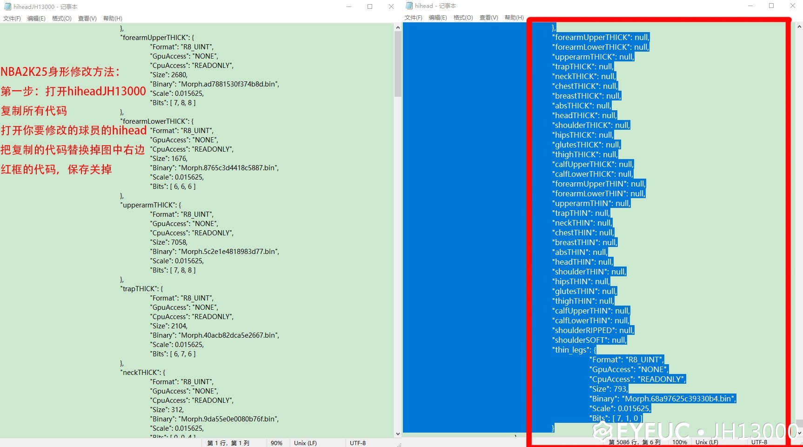Viewport: 803px width, 447px height.
Task: Open 格式(O) menu in hiheadJH13000 Notepad
Action: 62,19
